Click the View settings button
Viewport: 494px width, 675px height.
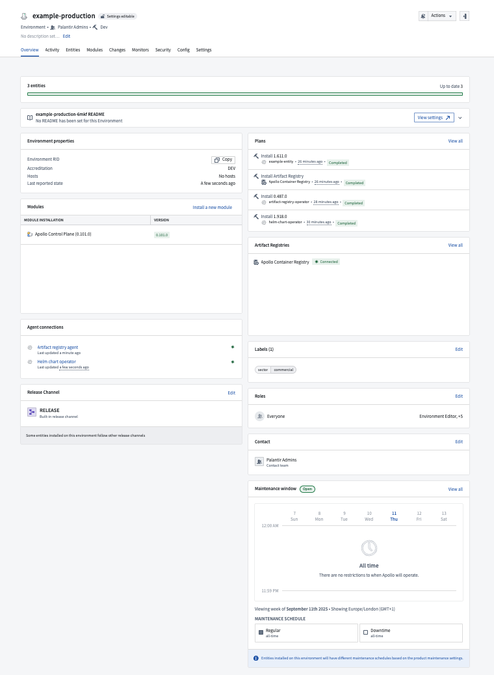click(x=434, y=118)
